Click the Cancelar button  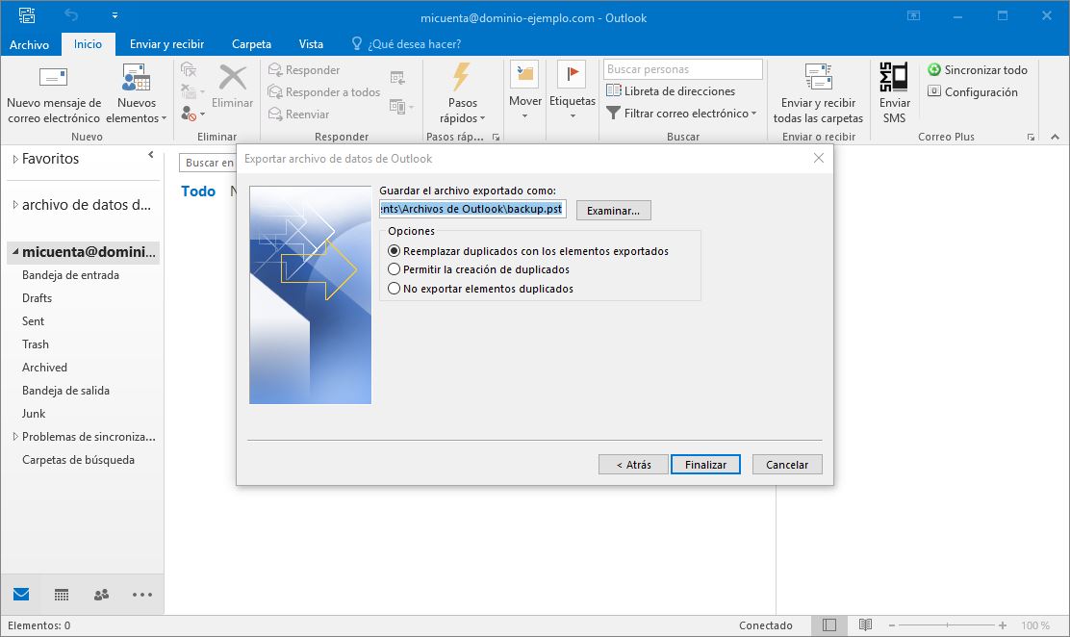click(787, 464)
